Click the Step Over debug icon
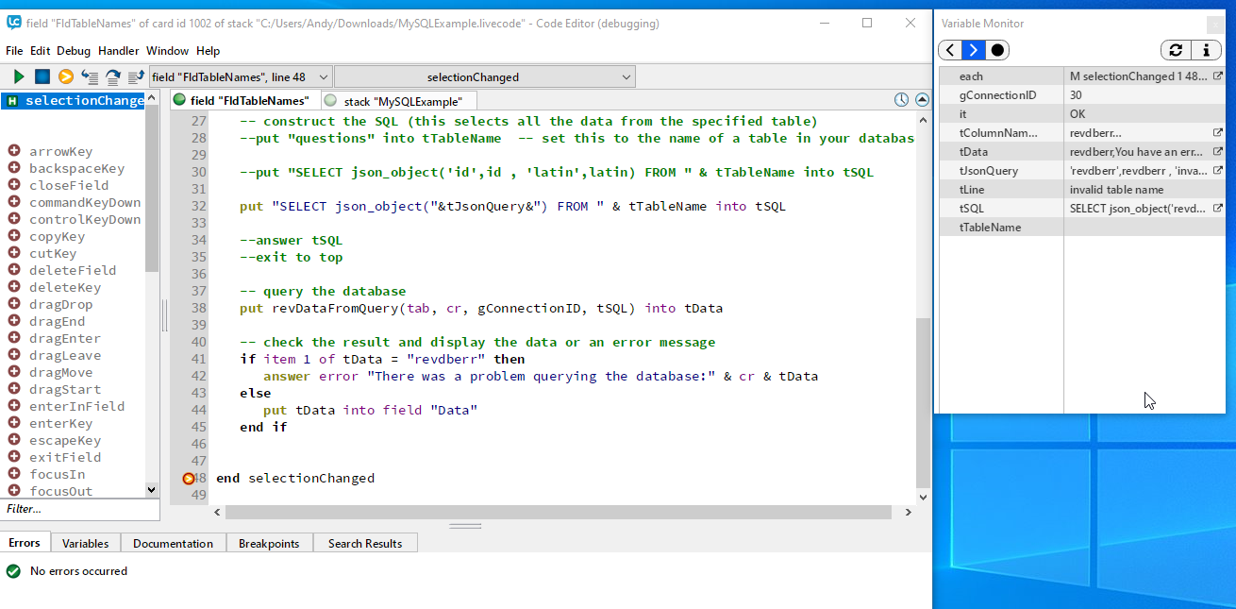The image size is (1236, 609). click(x=113, y=76)
